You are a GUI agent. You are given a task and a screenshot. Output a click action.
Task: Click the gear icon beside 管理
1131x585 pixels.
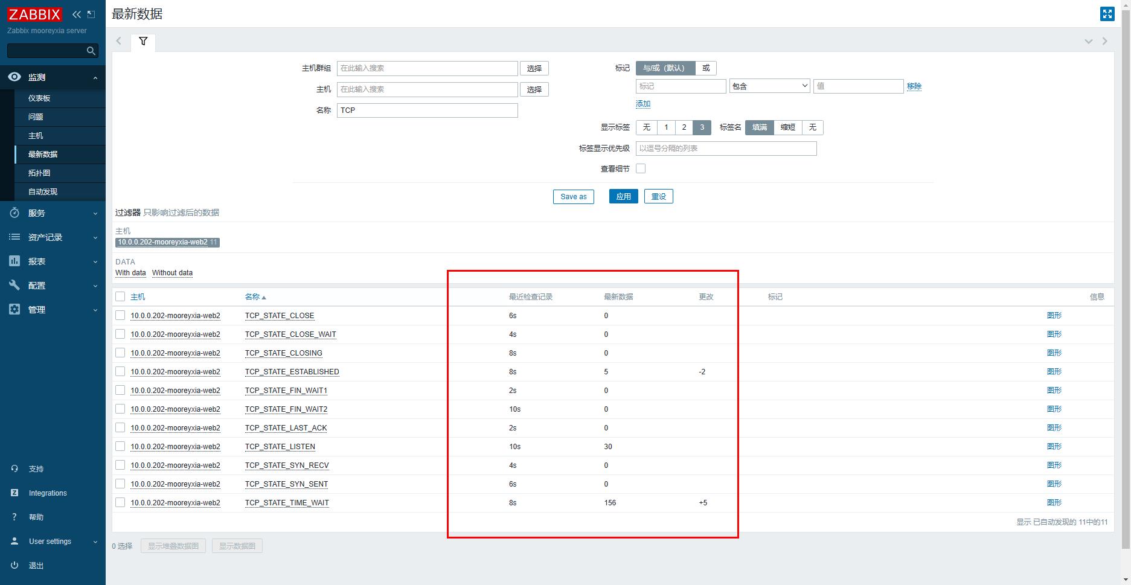coord(14,309)
